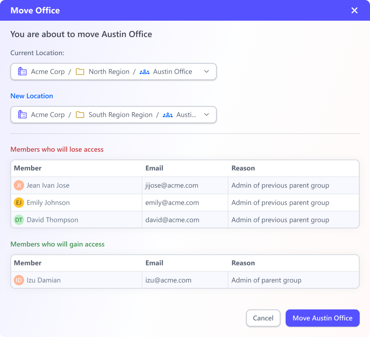Click Email column header in lose access table
This screenshot has width=370, height=337.
pos(154,168)
